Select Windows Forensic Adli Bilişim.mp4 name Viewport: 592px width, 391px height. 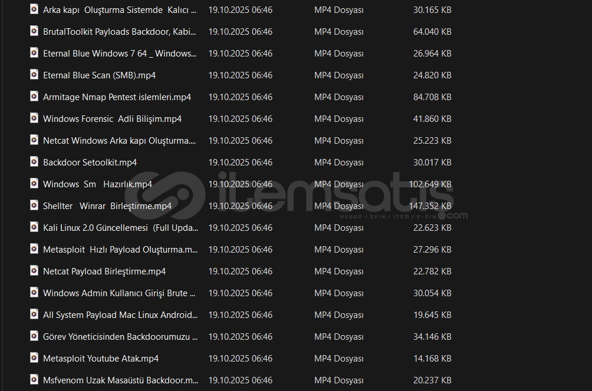click(112, 119)
